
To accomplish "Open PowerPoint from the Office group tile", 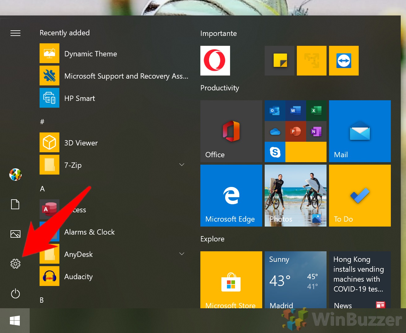I will (296, 132).
